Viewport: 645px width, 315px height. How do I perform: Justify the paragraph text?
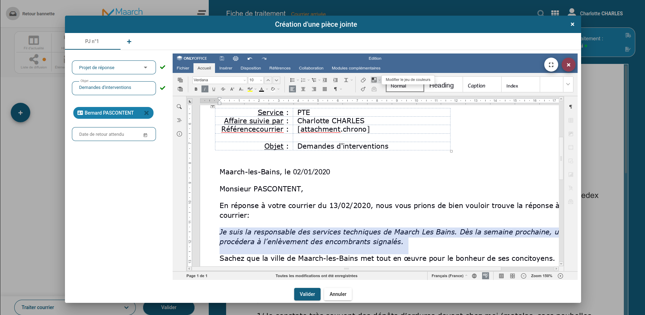(x=325, y=89)
